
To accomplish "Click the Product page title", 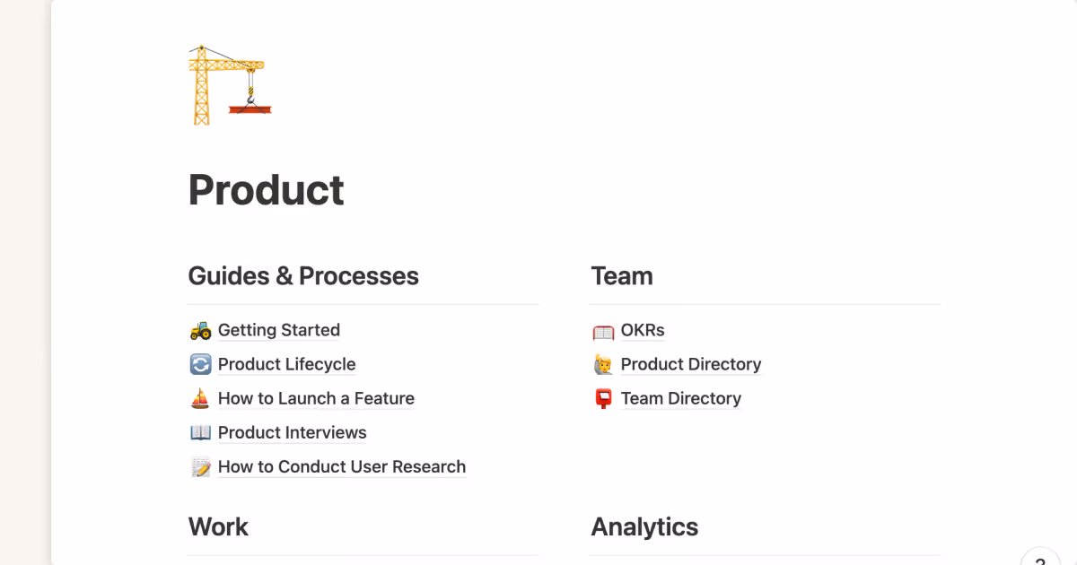I will 267,190.
